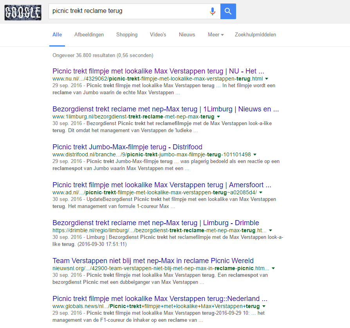This screenshot has height=328, width=350.
Task: Open the Distrifood Jumbo-Max-filmpje result
Action: click(128, 147)
